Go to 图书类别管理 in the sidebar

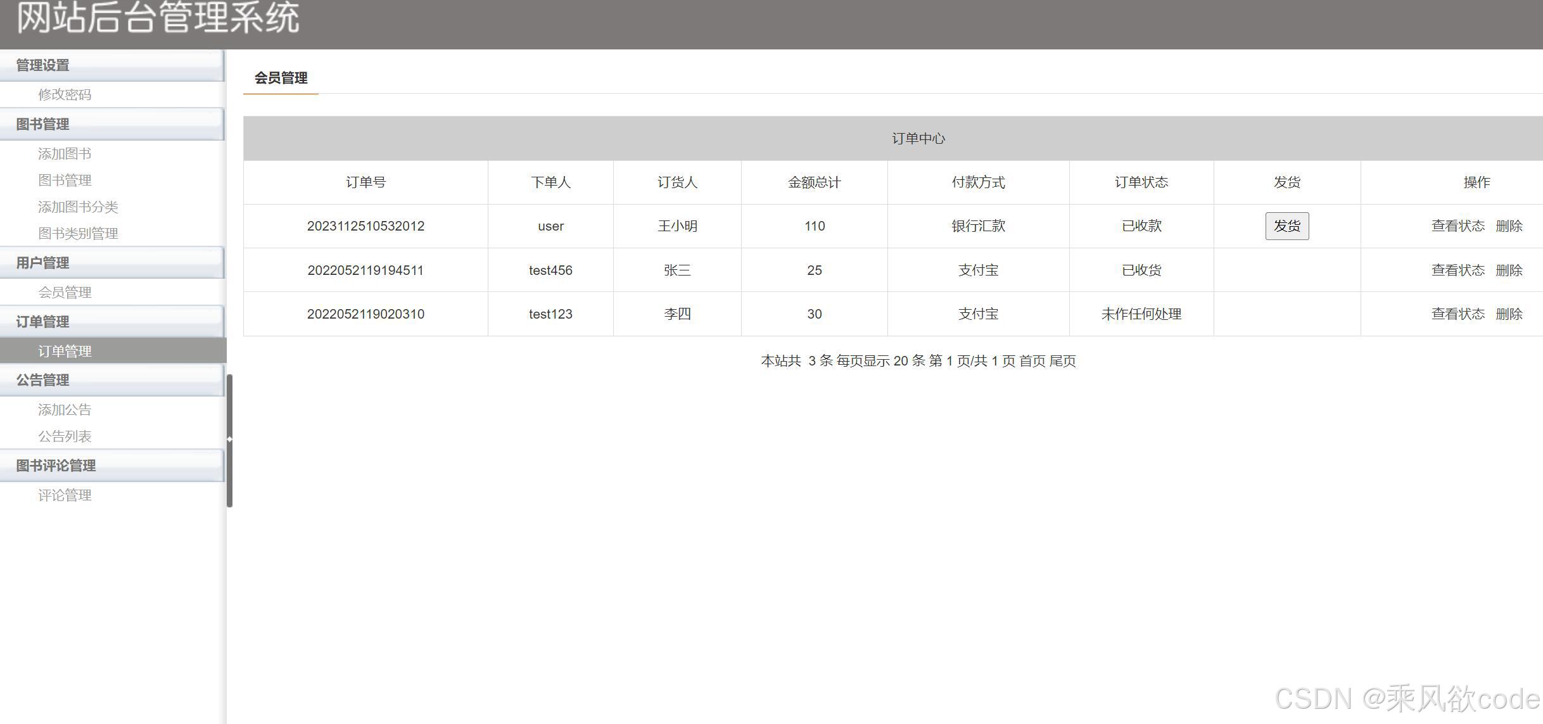(x=78, y=234)
